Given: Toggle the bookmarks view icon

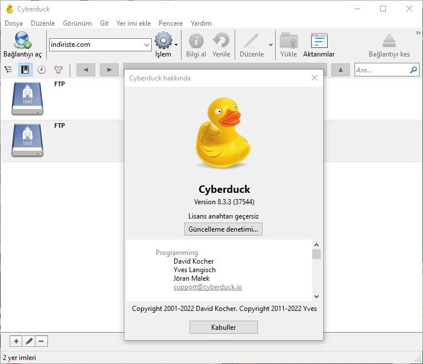Looking at the screenshot, I should click(25, 70).
